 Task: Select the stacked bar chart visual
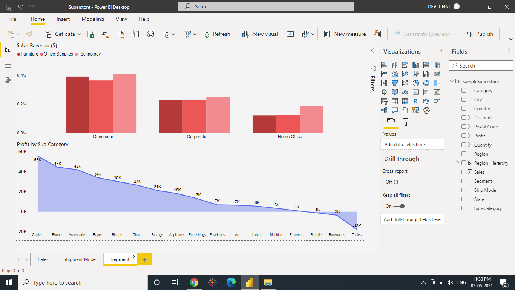click(x=384, y=65)
